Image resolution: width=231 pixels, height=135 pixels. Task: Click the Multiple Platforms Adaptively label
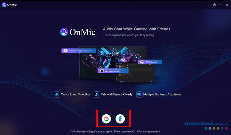[162, 94]
